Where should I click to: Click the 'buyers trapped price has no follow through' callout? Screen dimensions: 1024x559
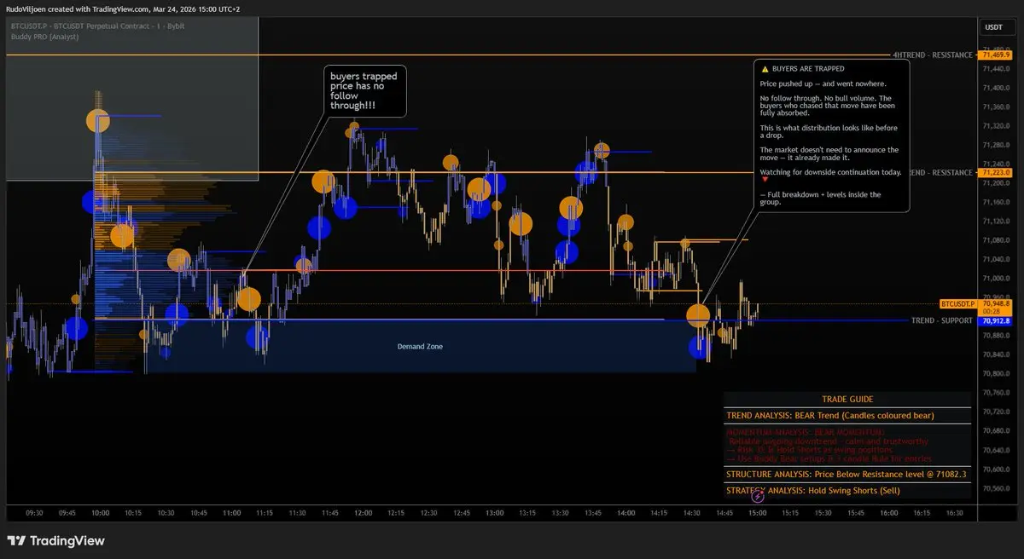(x=364, y=91)
